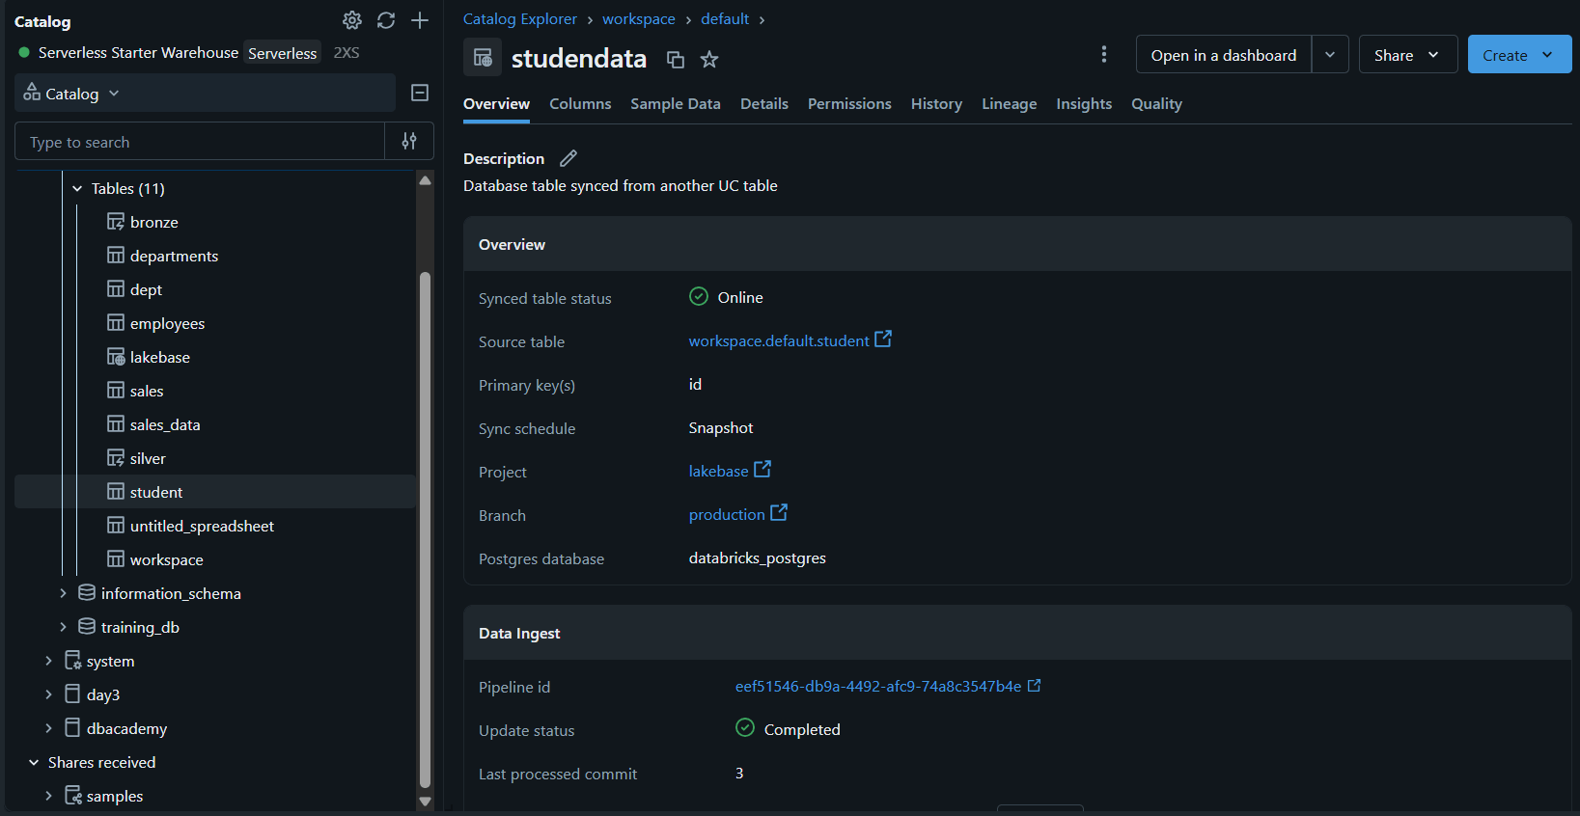Image resolution: width=1580 pixels, height=816 pixels.
Task: Click the Online status check icon
Action: click(699, 296)
